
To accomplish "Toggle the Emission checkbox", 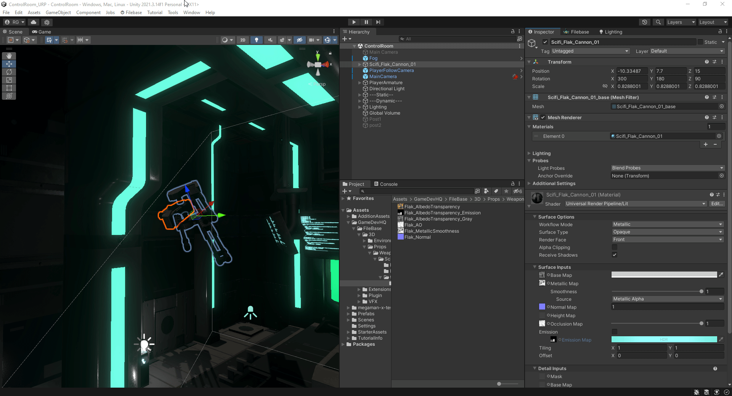I will [615, 332].
